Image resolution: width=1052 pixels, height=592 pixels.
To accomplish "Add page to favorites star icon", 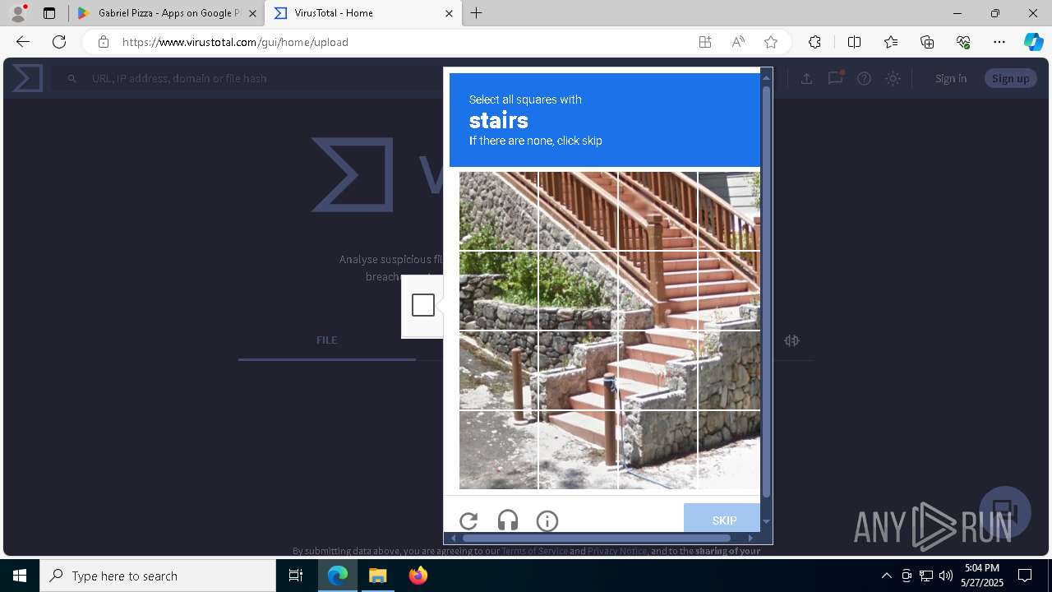I will 771,42.
